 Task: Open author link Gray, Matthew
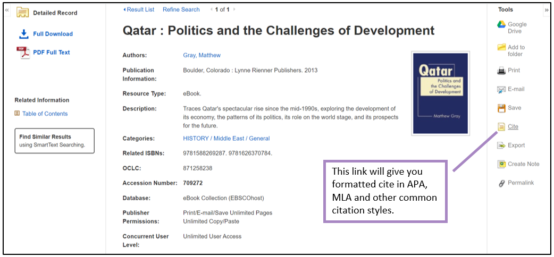pos(202,55)
